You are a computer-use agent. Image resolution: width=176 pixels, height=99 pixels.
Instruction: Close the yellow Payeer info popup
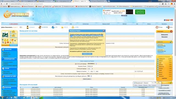[104, 31]
